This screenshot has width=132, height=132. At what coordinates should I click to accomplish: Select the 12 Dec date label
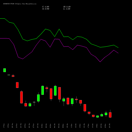coord(76,126)
